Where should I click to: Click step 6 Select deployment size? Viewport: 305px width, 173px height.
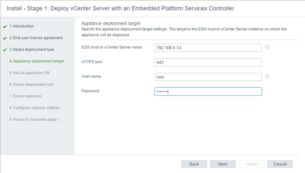(32, 85)
